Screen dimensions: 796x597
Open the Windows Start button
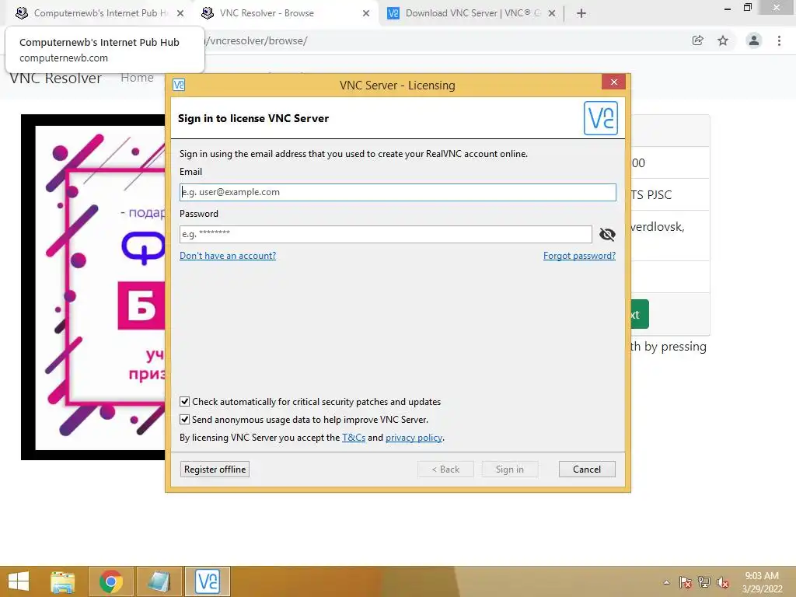pyautogui.click(x=19, y=581)
